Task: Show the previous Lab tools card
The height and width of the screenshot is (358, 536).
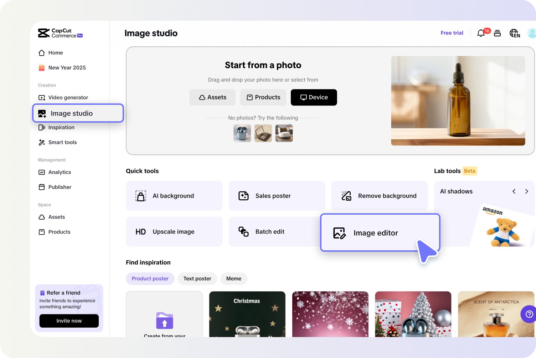Action: click(514, 191)
